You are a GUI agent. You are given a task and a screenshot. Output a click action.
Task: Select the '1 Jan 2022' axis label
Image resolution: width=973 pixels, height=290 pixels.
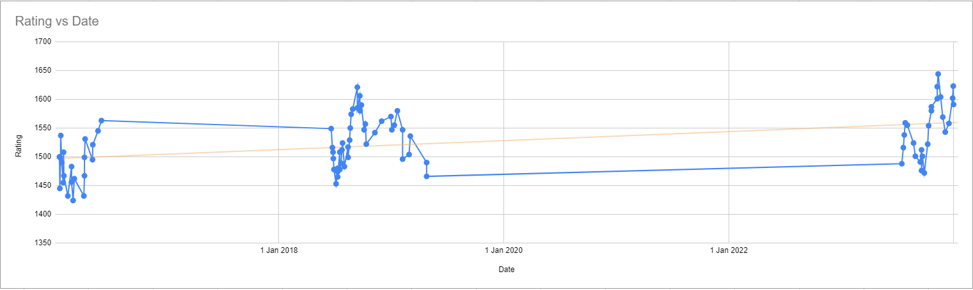(x=729, y=250)
